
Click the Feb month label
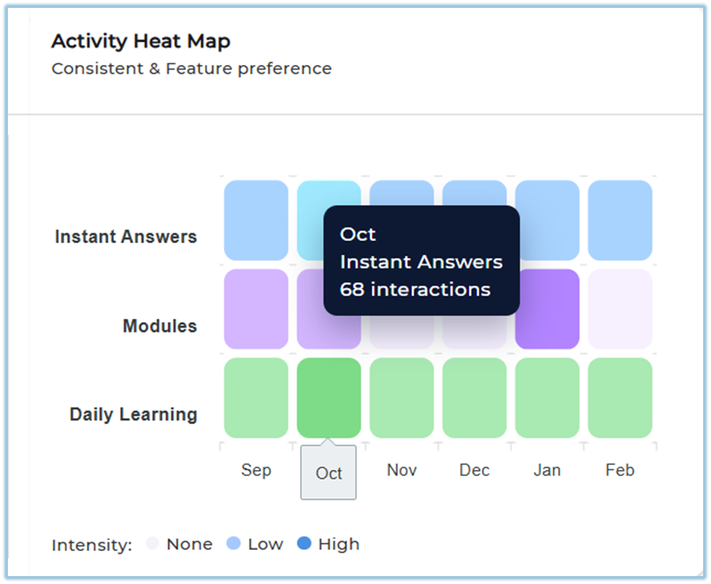(620, 471)
